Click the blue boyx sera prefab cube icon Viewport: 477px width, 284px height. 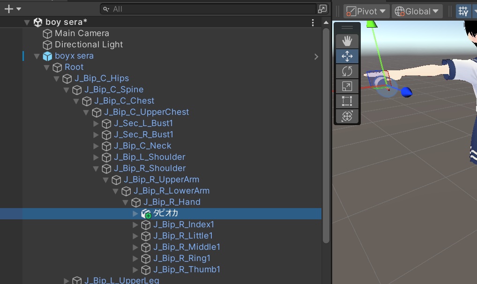point(47,56)
